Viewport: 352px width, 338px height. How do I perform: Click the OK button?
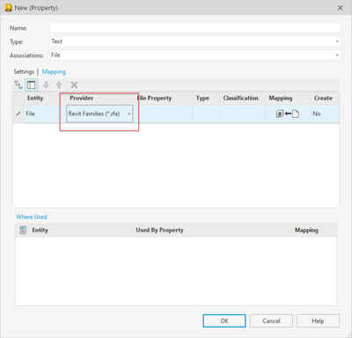224,320
